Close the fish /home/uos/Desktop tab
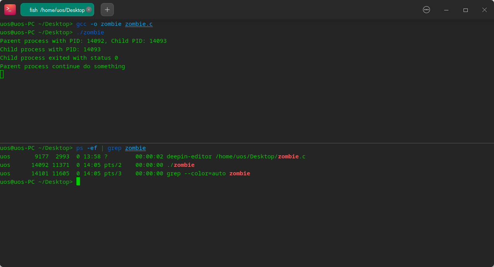The height and width of the screenshot is (267, 494). coord(89,10)
